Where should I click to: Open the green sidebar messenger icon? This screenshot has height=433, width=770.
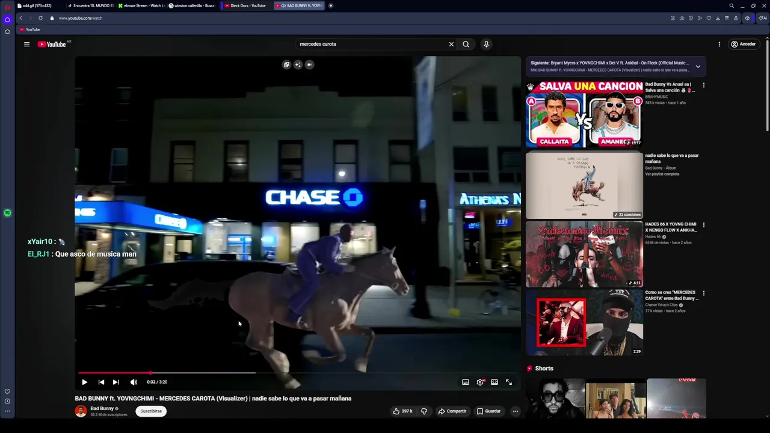point(7,213)
